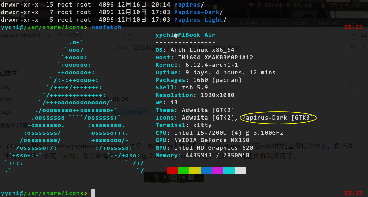Click the cyan color block in neofetch palette
The width and height of the screenshot is (368, 197).
pyautogui.click(x=229, y=171)
